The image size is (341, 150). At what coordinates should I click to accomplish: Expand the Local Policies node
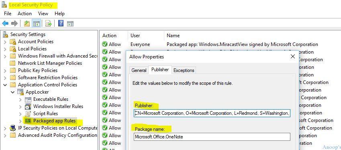coord(5,49)
